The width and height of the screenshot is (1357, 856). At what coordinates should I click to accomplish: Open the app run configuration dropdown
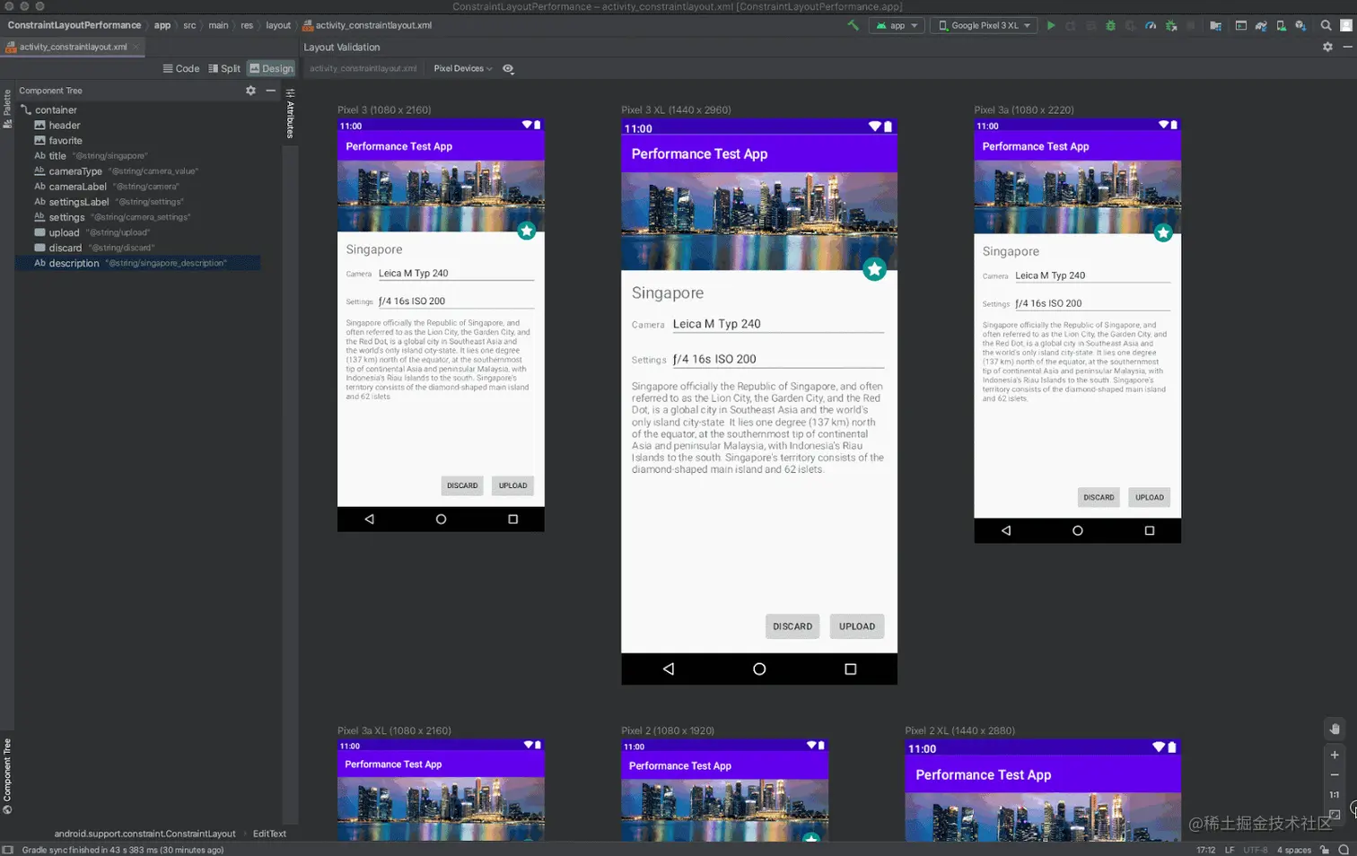[x=897, y=25]
